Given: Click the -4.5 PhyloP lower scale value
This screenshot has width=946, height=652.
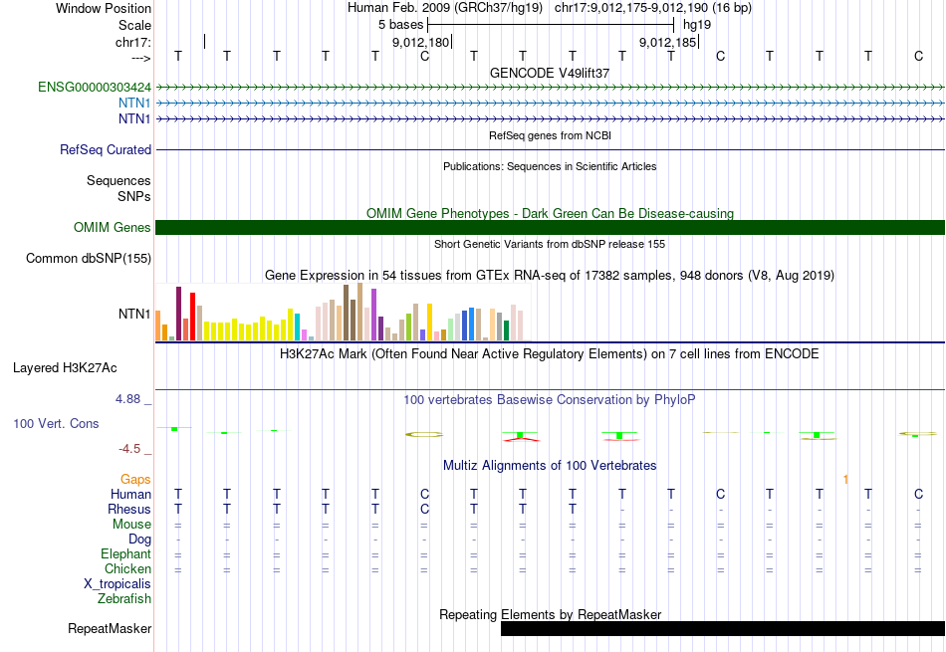Looking at the screenshot, I should (129, 449).
